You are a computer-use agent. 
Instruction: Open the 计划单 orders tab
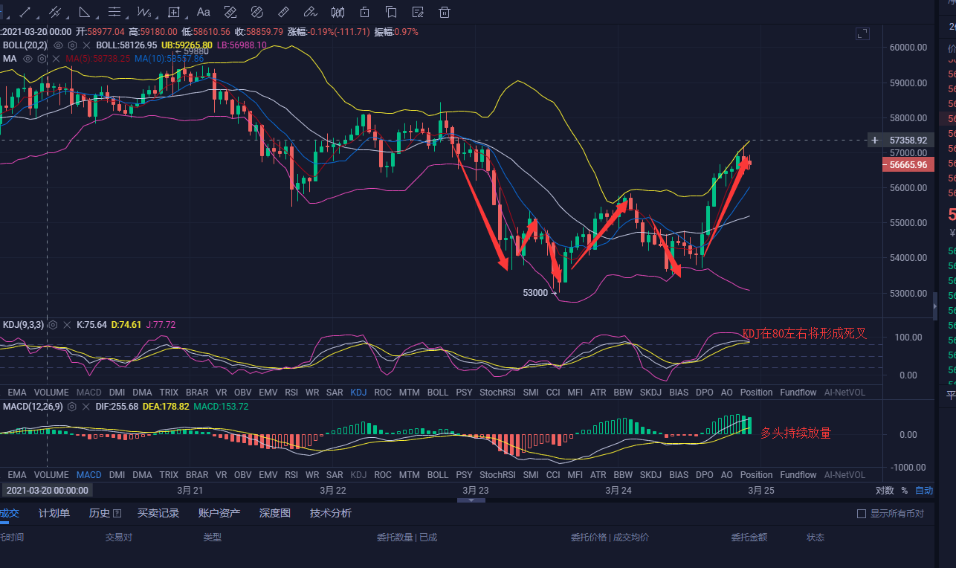[x=54, y=513]
